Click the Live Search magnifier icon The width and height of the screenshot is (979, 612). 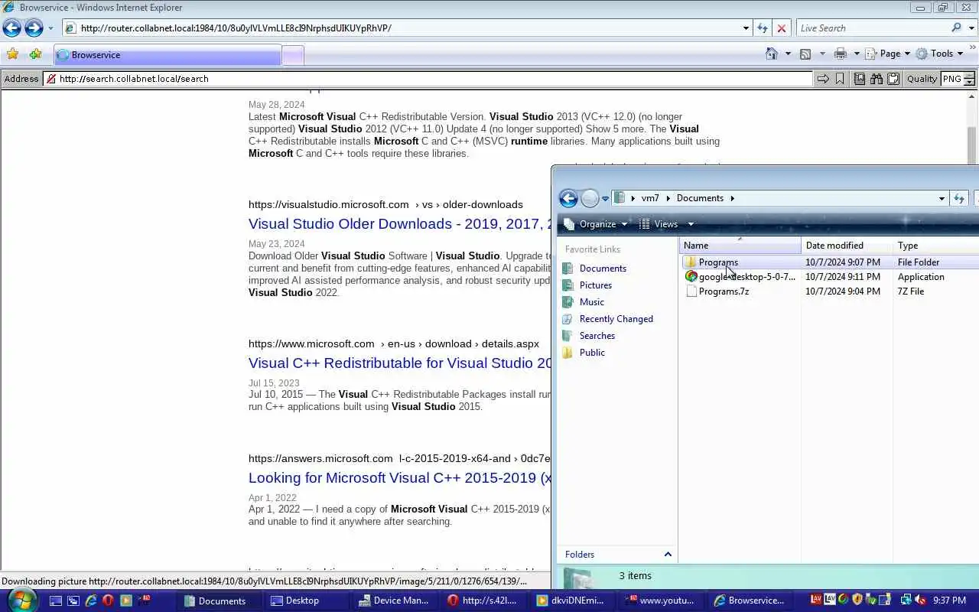coord(956,28)
